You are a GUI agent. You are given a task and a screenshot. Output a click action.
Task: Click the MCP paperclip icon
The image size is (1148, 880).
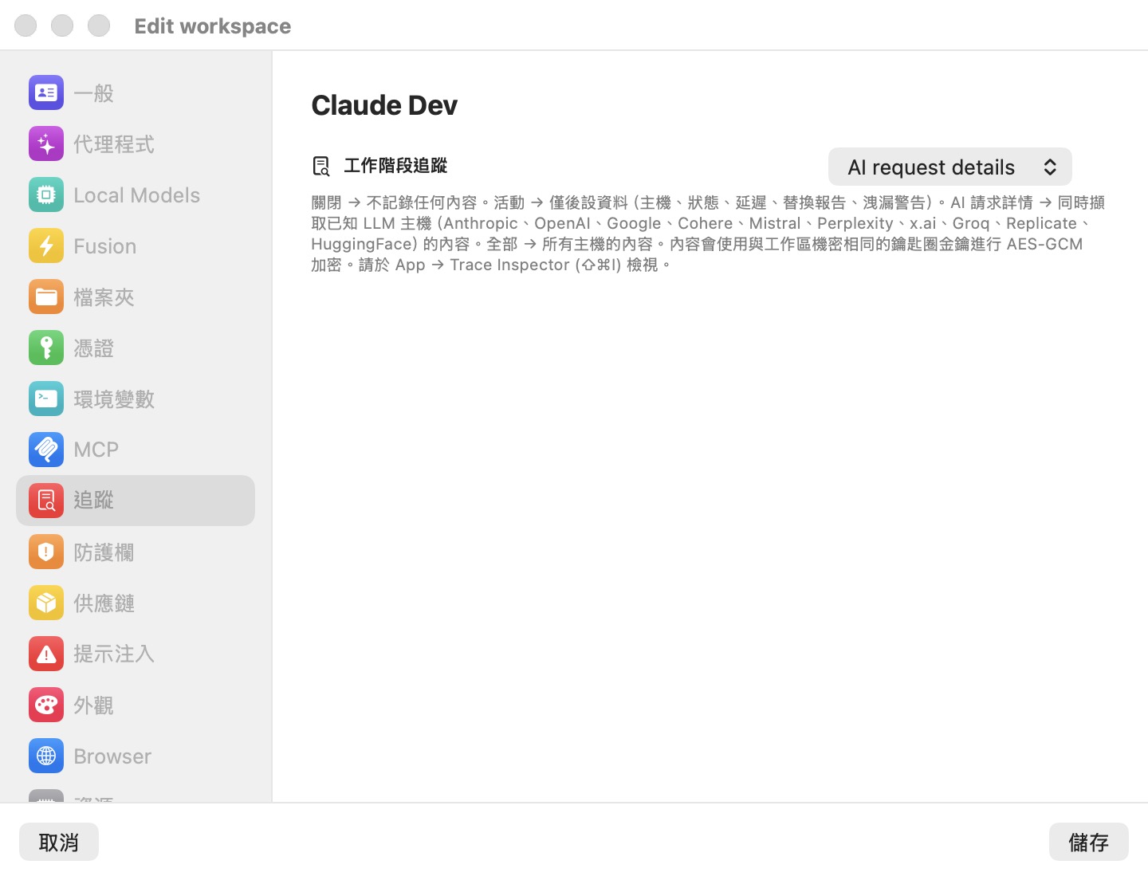(x=46, y=450)
